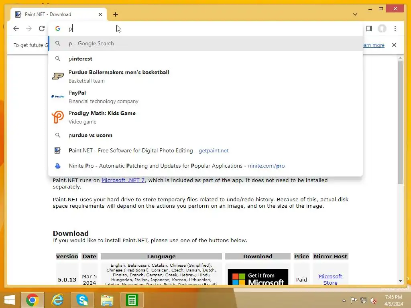
Task: Dismiss the infobar with its X
Action: 394,45
